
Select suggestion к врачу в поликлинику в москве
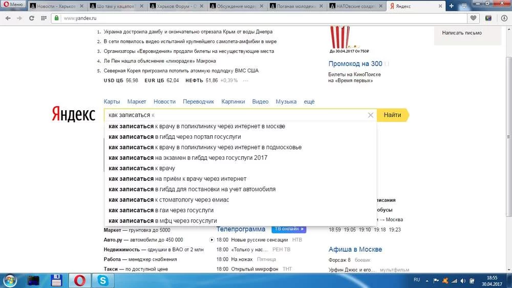(x=240, y=126)
